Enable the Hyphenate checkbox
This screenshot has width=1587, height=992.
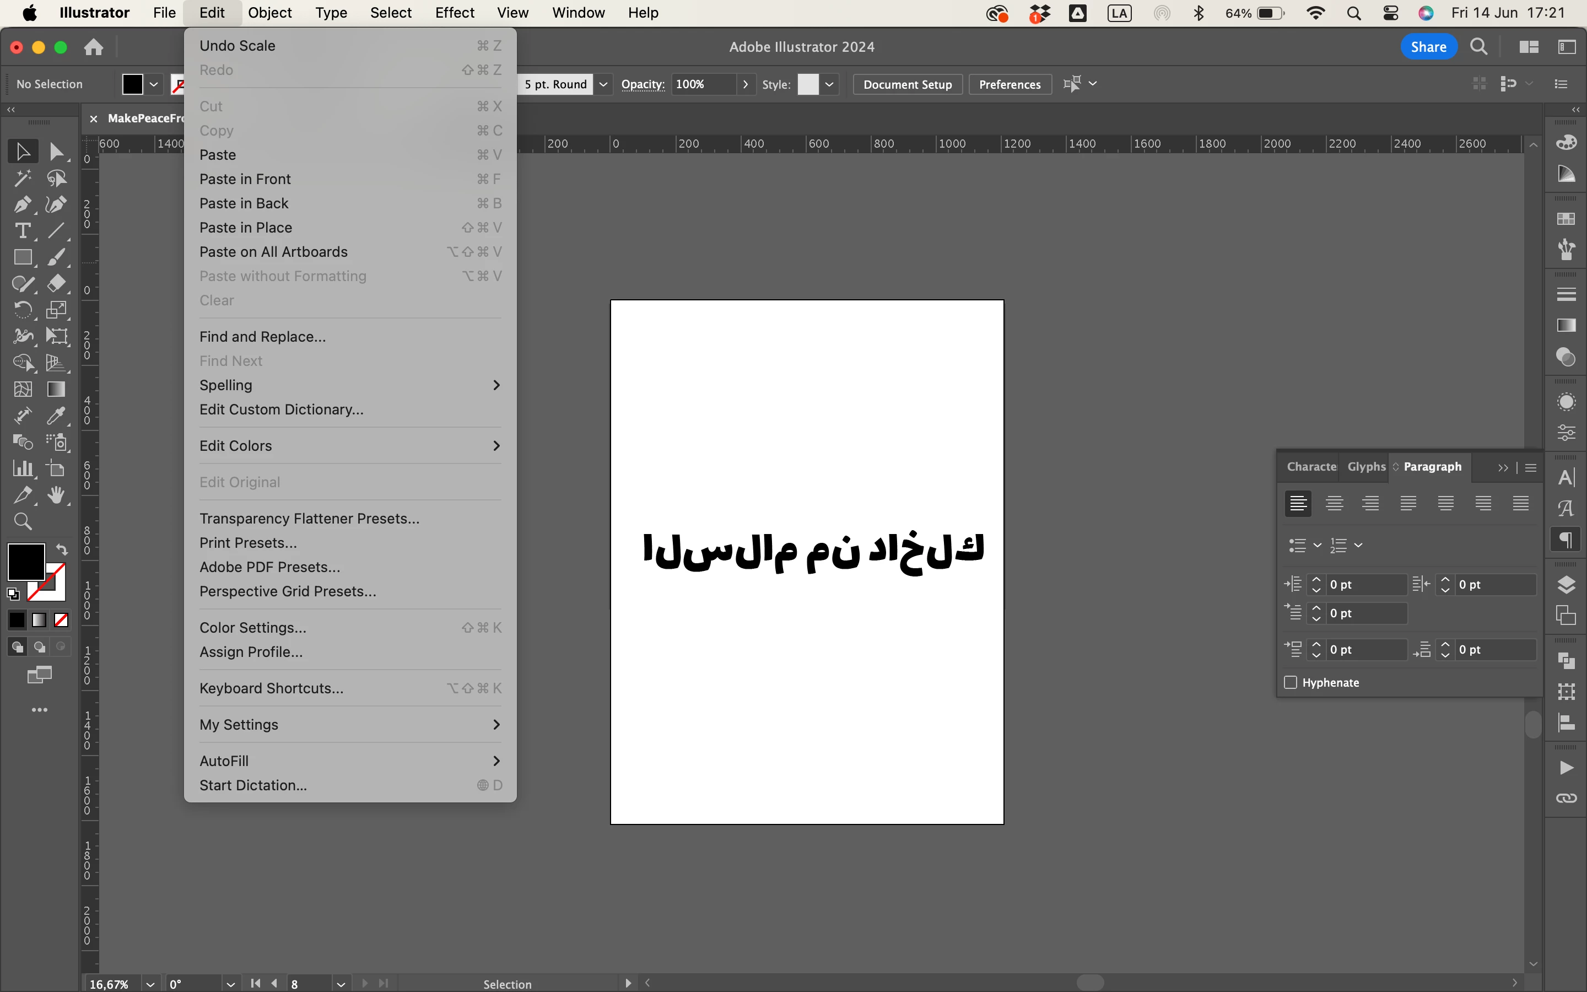point(1291,682)
